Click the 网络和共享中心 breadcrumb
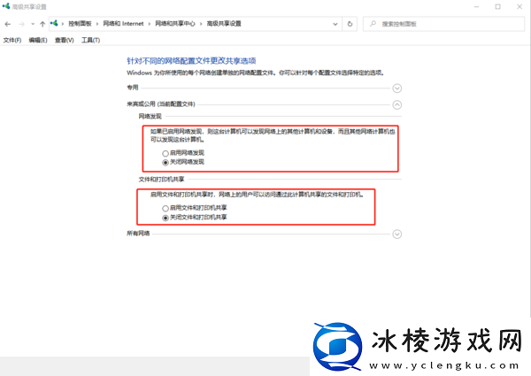The height and width of the screenshot is (376, 531). tap(175, 24)
